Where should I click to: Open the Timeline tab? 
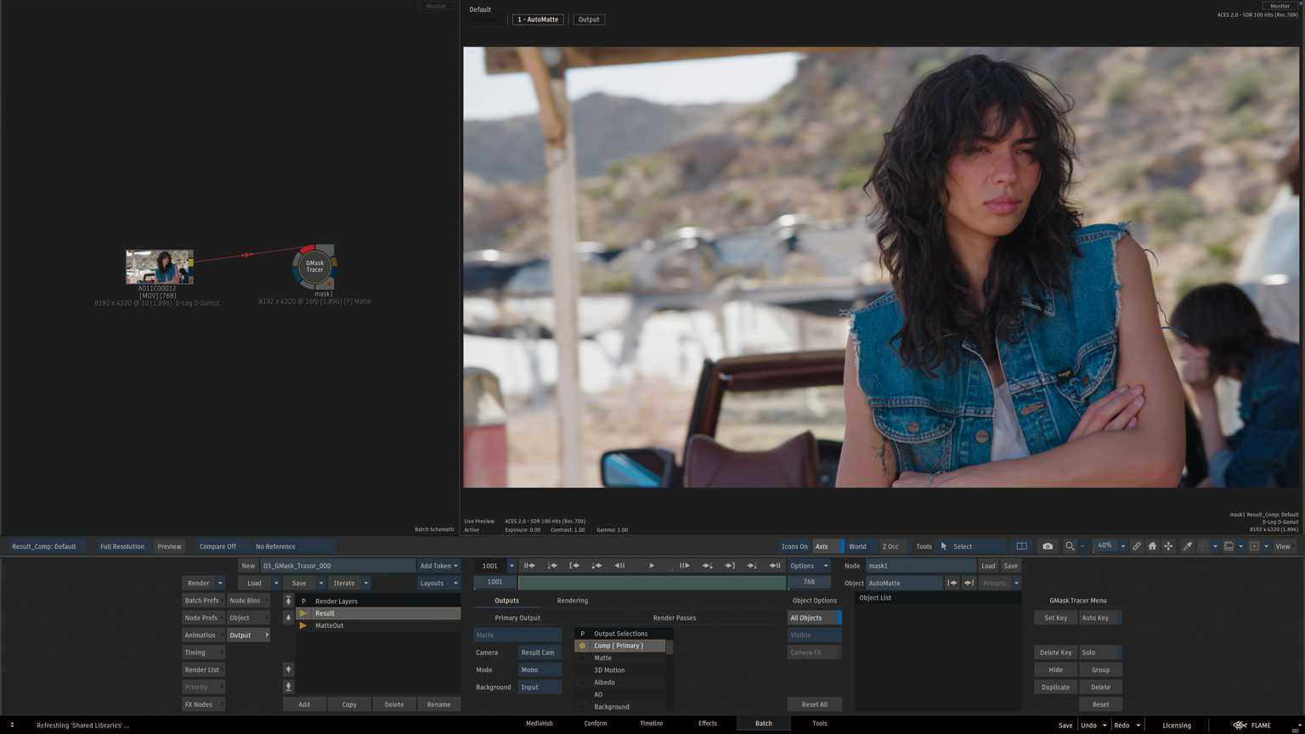pos(651,723)
